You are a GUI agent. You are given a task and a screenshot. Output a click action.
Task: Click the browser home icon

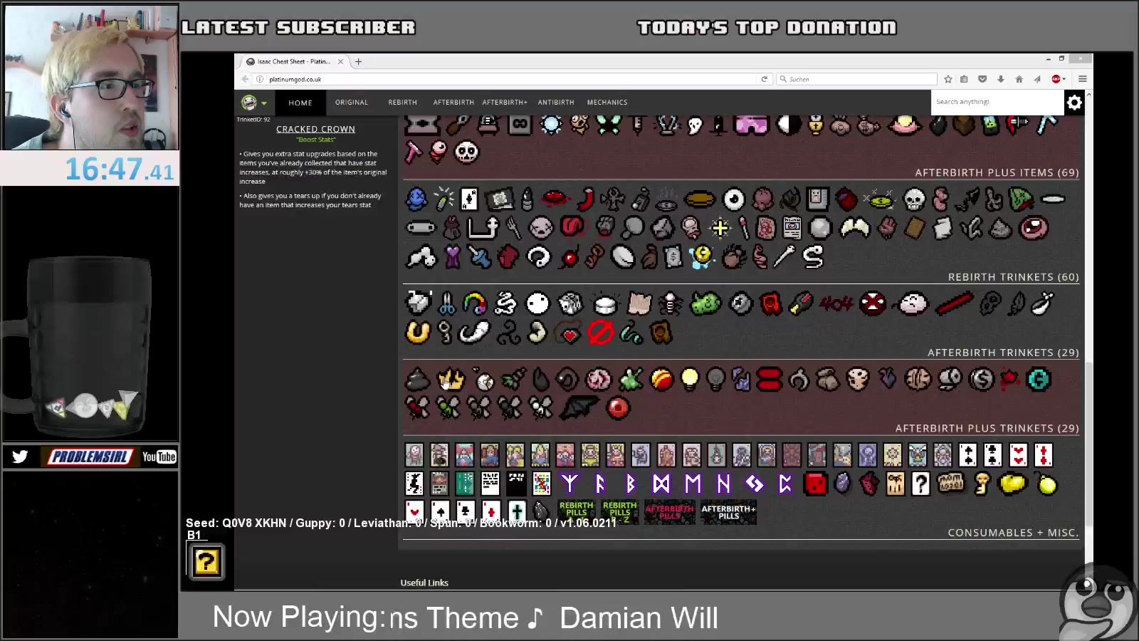point(1019,79)
